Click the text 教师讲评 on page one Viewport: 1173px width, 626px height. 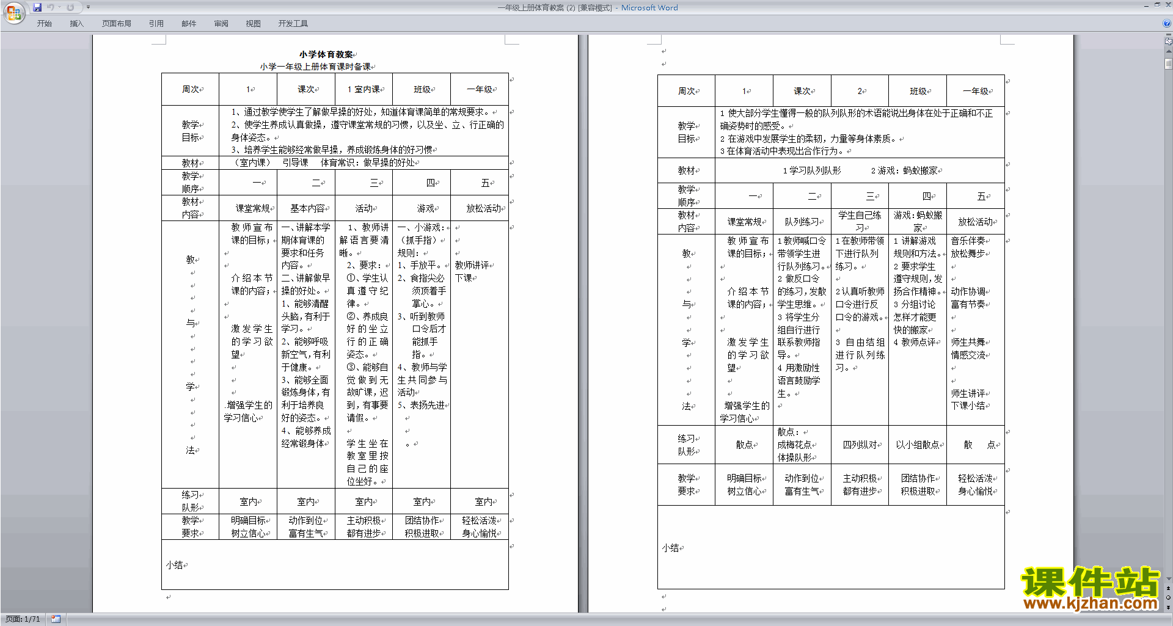coord(472,265)
